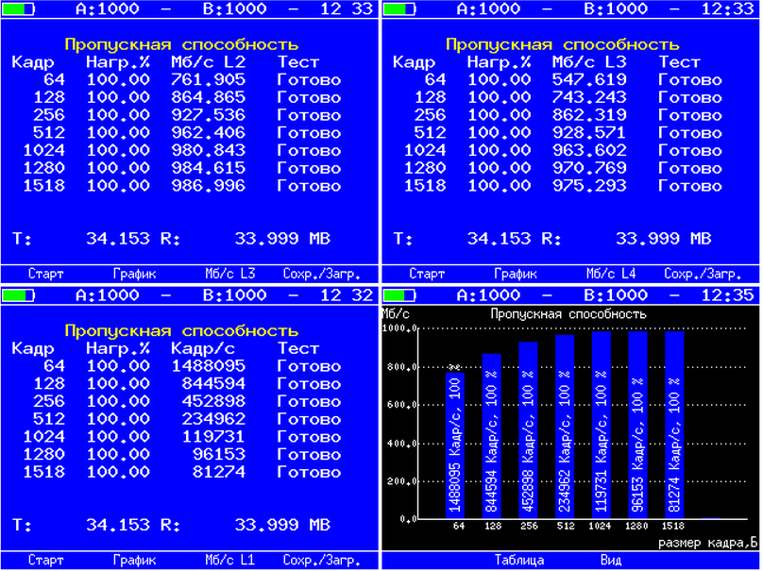Click the 928.571 L3 throughput value

coord(589,133)
